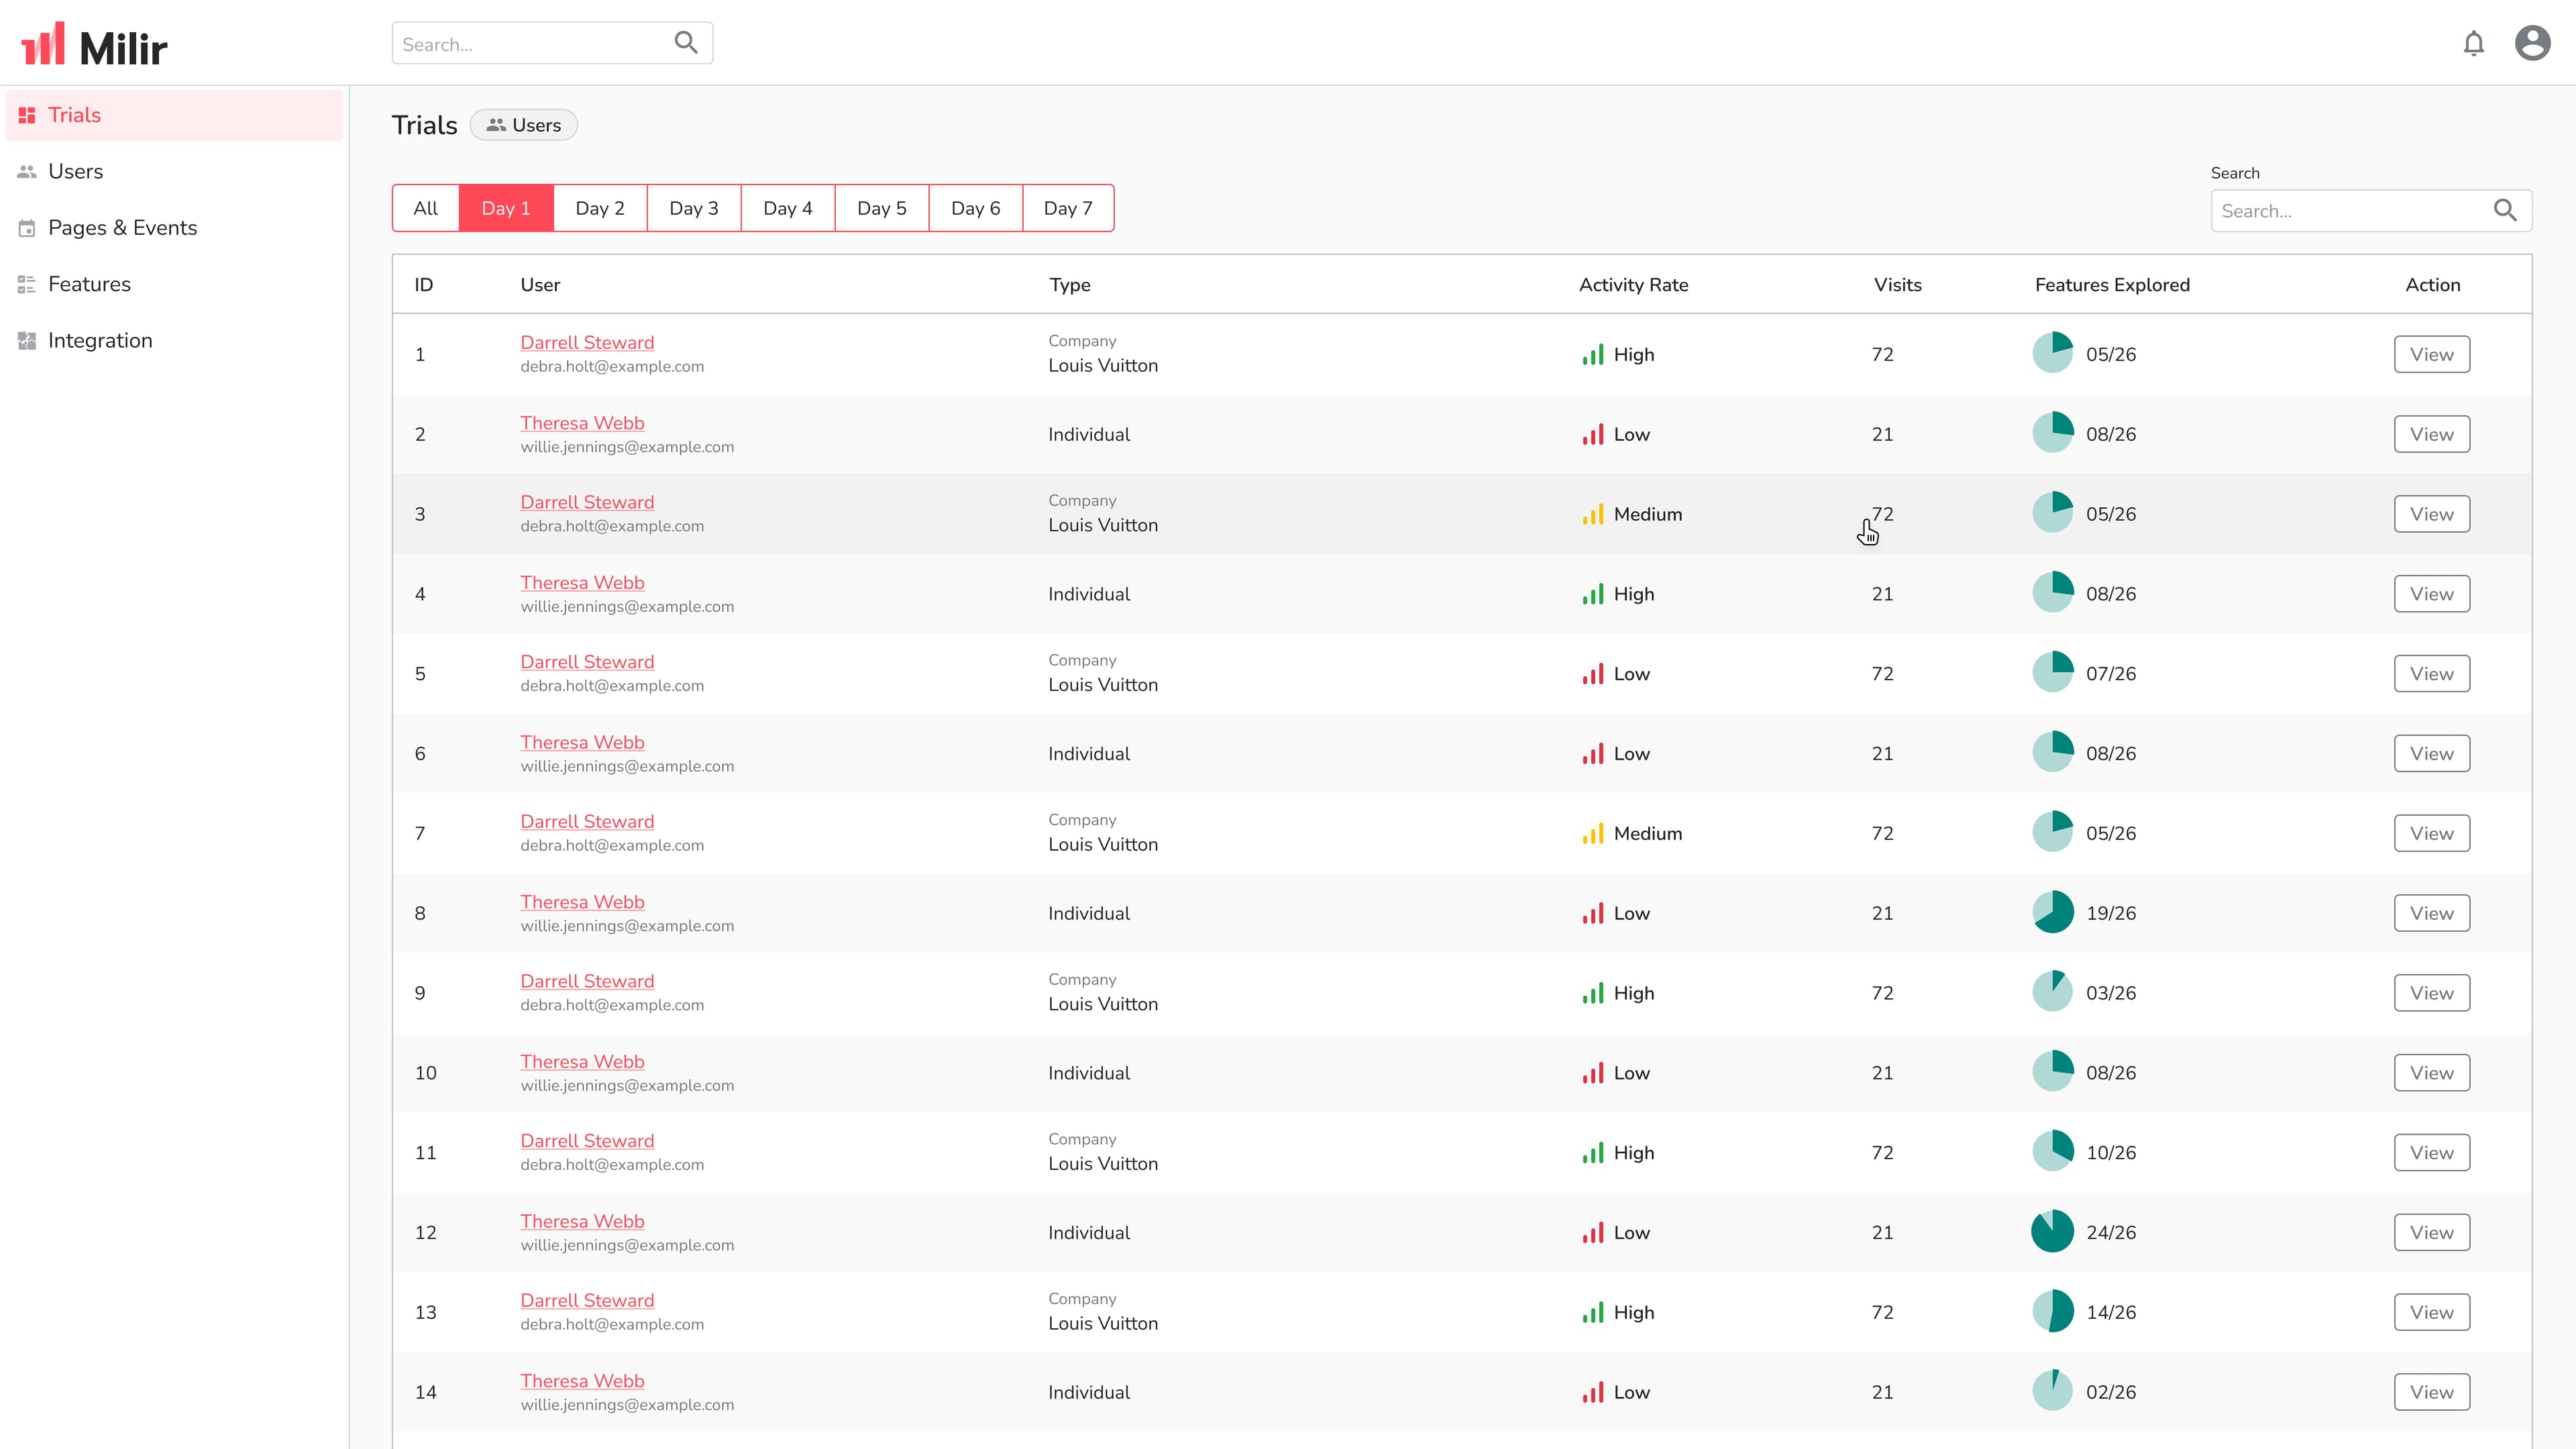The height and width of the screenshot is (1449, 2576).
Task: Click the Users chip next to Trials
Action: [x=524, y=125]
